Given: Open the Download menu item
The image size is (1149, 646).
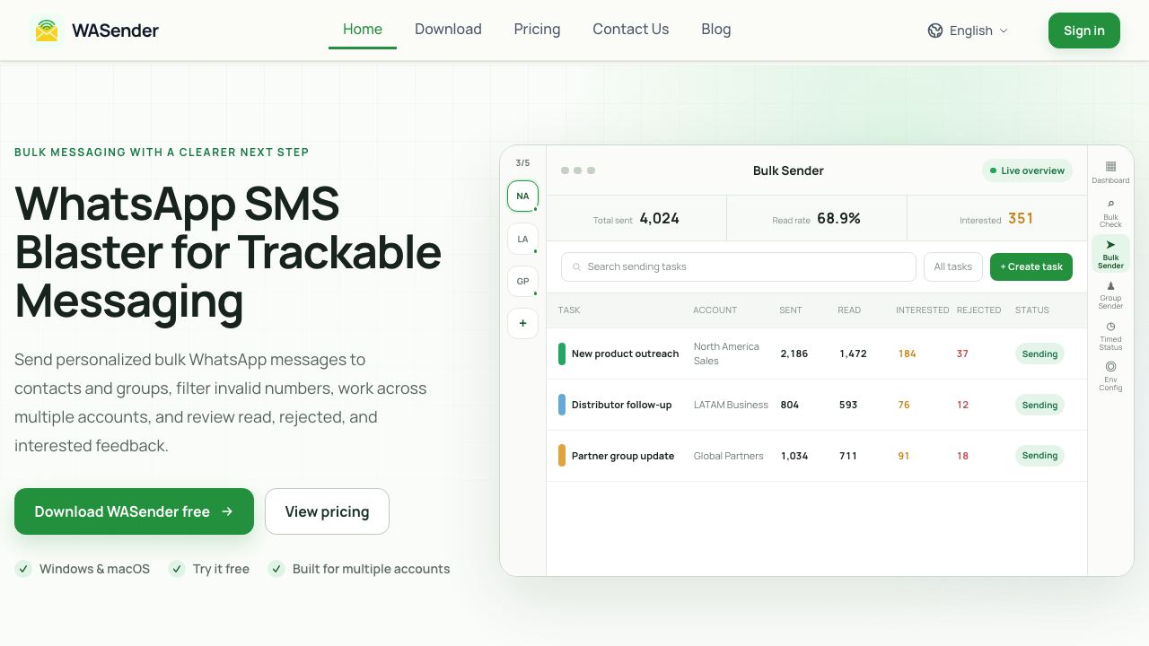Looking at the screenshot, I should point(448,30).
